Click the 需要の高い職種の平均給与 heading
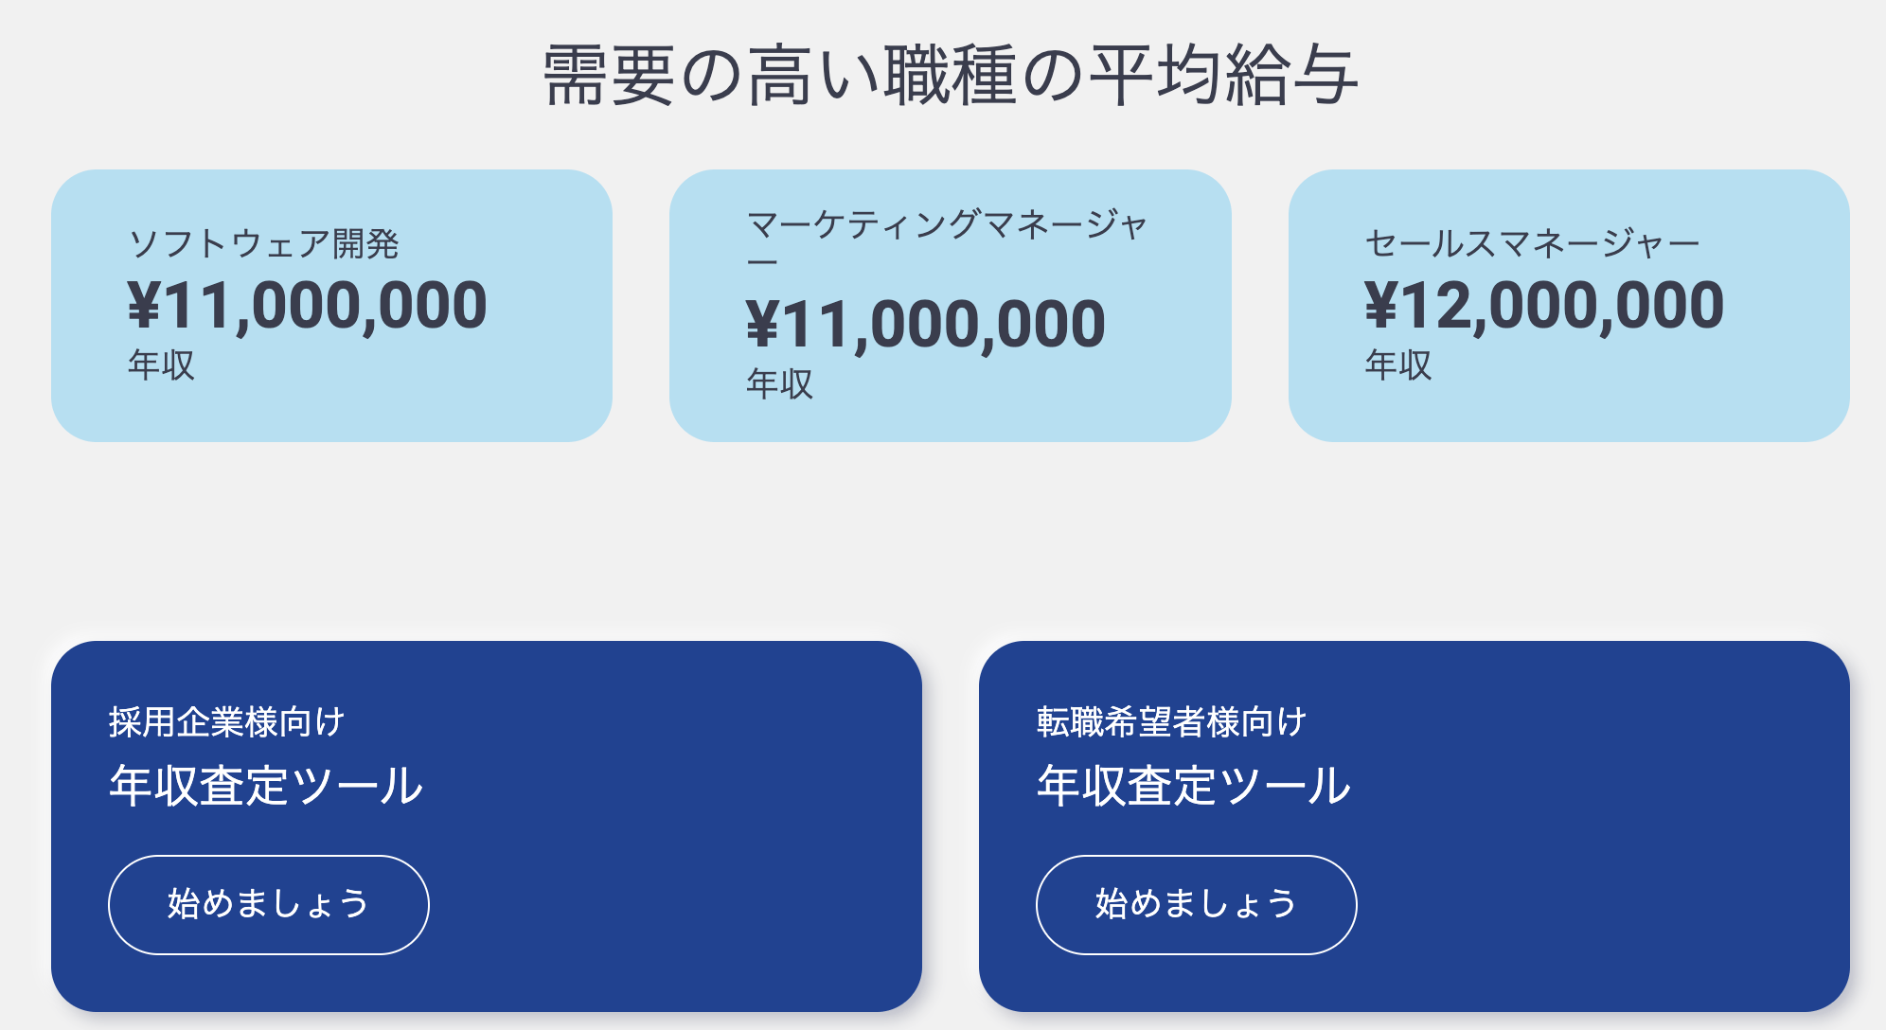The height and width of the screenshot is (1030, 1886). [950, 75]
